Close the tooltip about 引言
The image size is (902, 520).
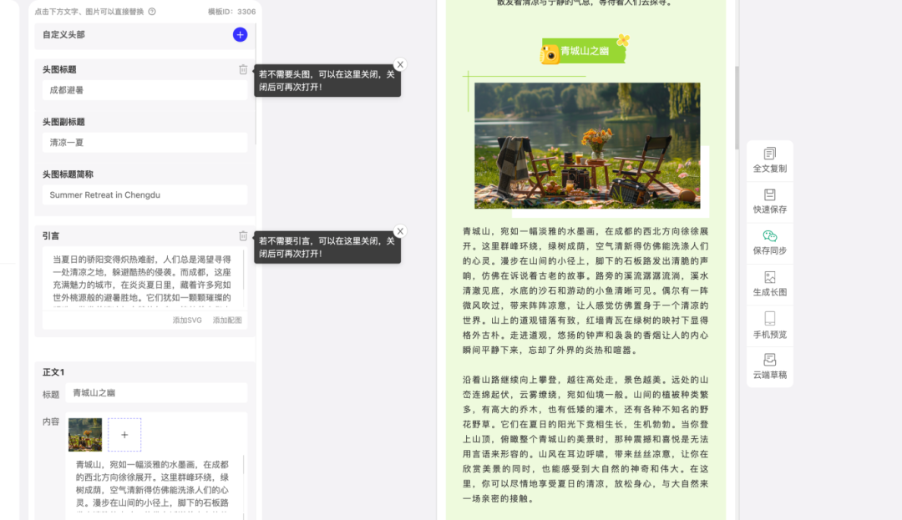pyautogui.click(x=400, y=231)
